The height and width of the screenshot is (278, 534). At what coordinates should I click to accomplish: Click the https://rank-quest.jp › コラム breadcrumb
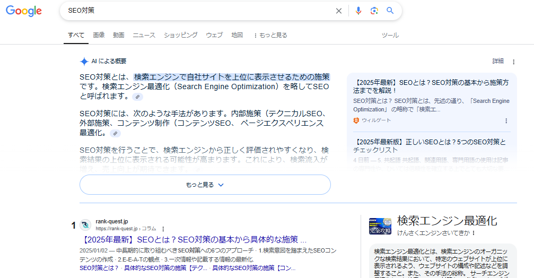[126, 229]
